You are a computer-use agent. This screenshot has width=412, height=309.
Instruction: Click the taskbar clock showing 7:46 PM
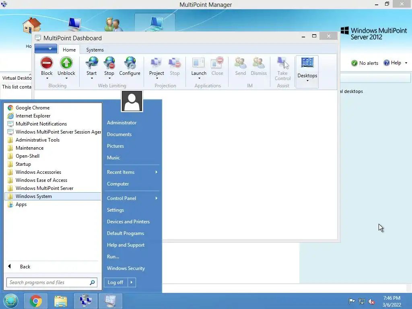coord(392,301)
